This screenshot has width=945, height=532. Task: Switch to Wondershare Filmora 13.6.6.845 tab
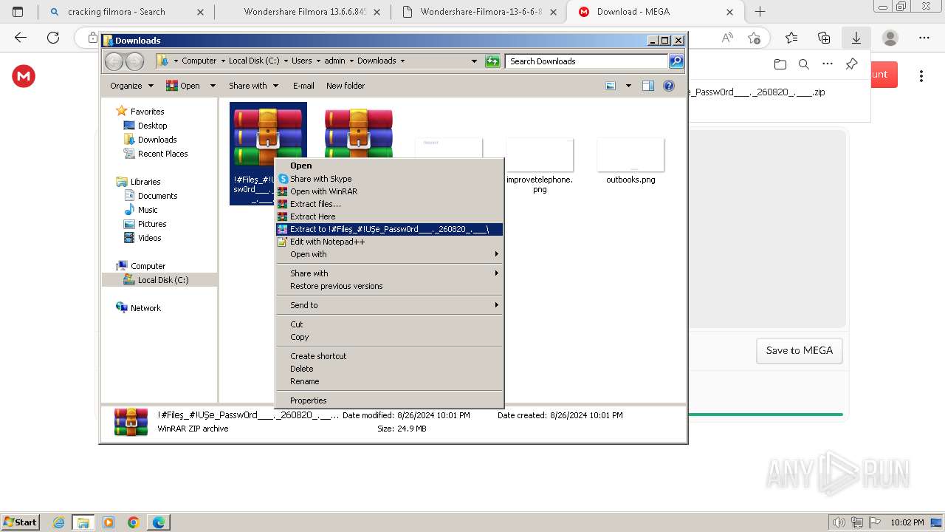click(305, 12)
